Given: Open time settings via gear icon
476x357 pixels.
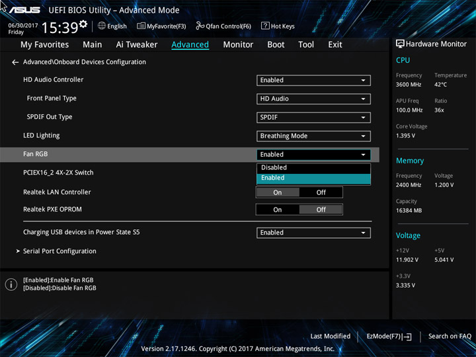Looking at the screenshot, I should pyautogui.click(x=83, y=24).
